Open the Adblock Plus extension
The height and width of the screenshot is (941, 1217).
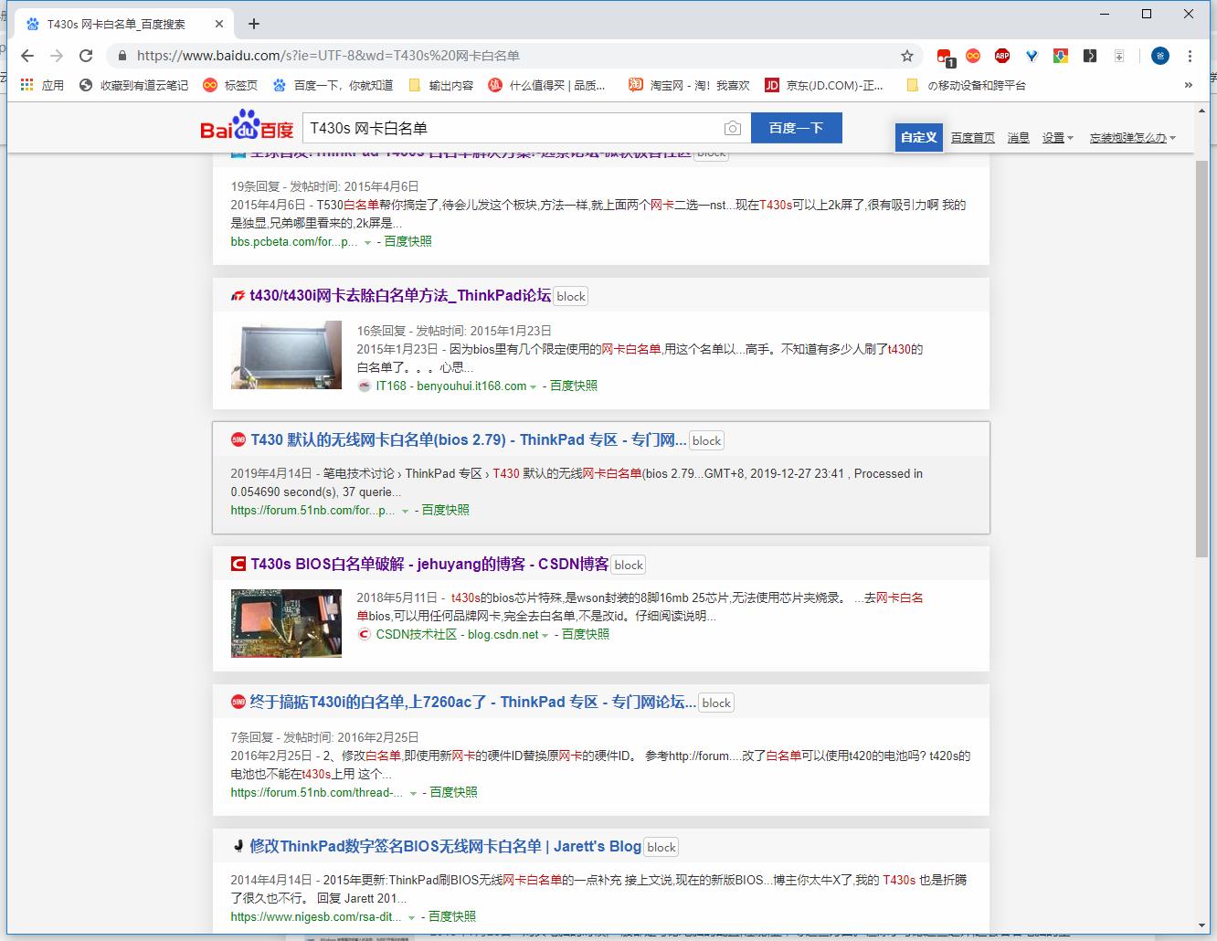[x=1002, y=56]
